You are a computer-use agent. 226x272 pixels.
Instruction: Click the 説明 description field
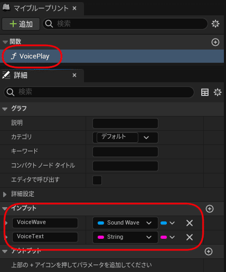[125, 123]
